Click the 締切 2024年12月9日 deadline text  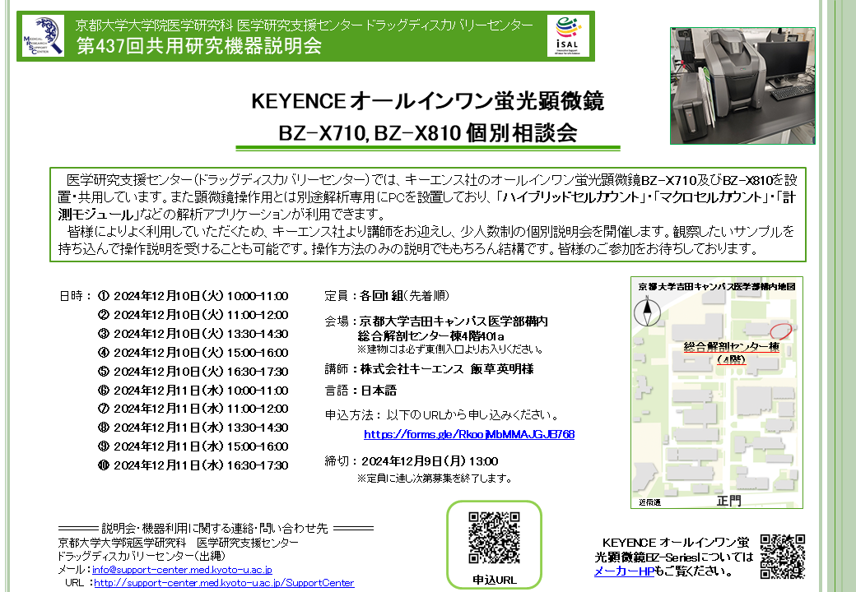coord(411,461)
